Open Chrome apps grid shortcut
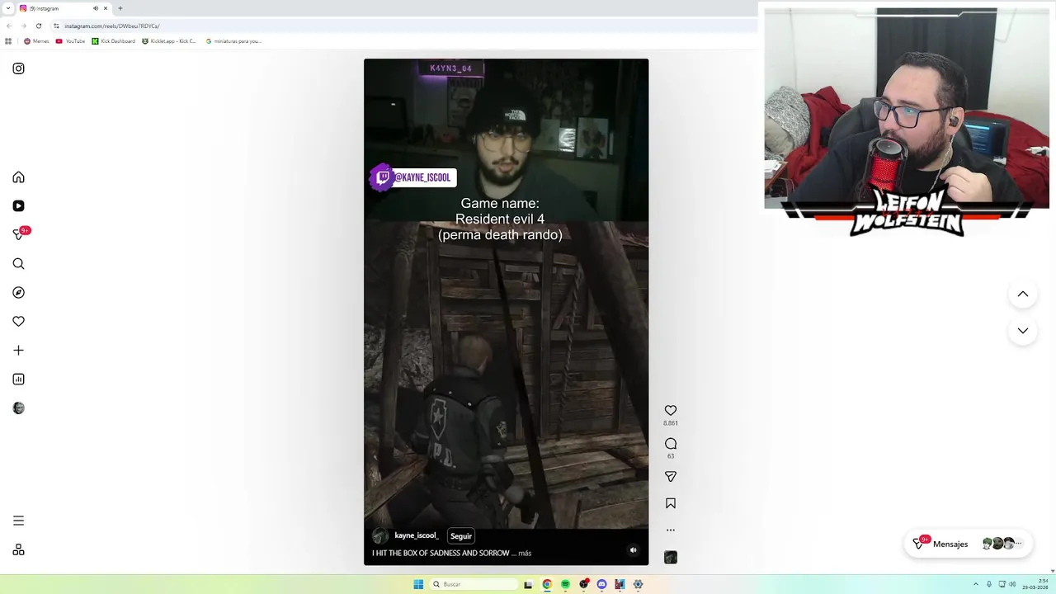This screenshot has width=1056, height=594. (x=8, y=41)
